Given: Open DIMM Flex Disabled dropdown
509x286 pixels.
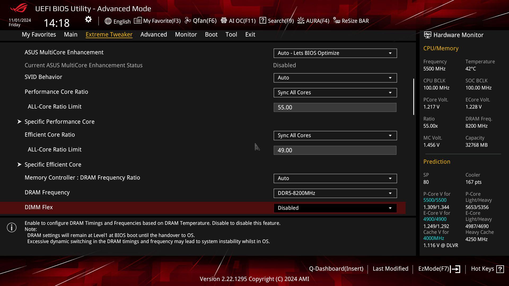Looking at the screenshot, I should coord(335,208).
